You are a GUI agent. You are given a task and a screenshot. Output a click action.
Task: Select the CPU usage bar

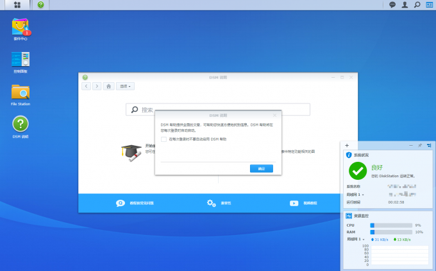(391, 225)
